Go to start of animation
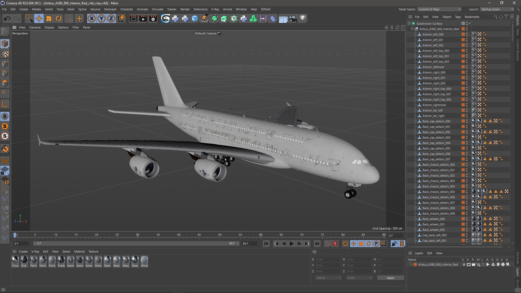Screen dimensions: 521x293 (x=266, y=244)
